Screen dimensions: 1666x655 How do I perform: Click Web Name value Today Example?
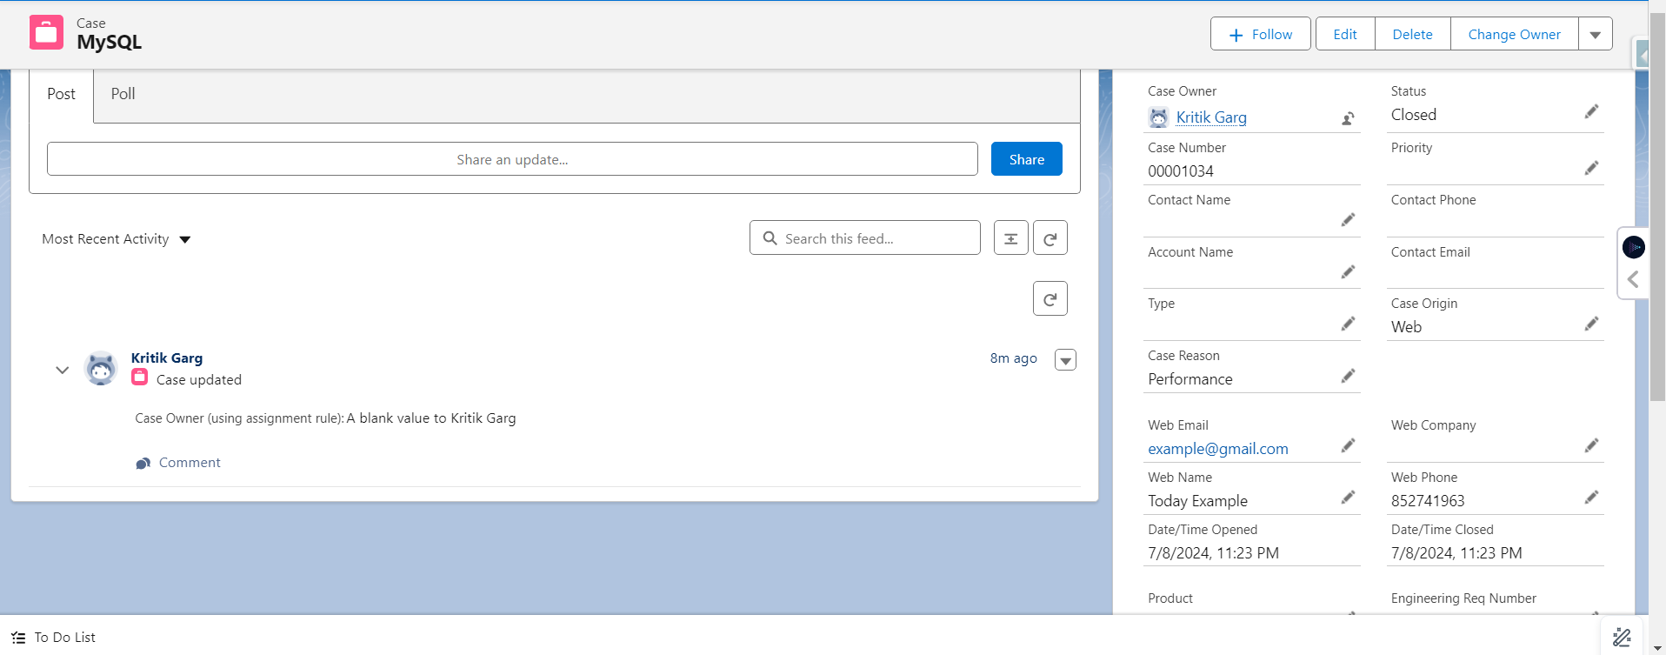click(x=1197, y=501)
